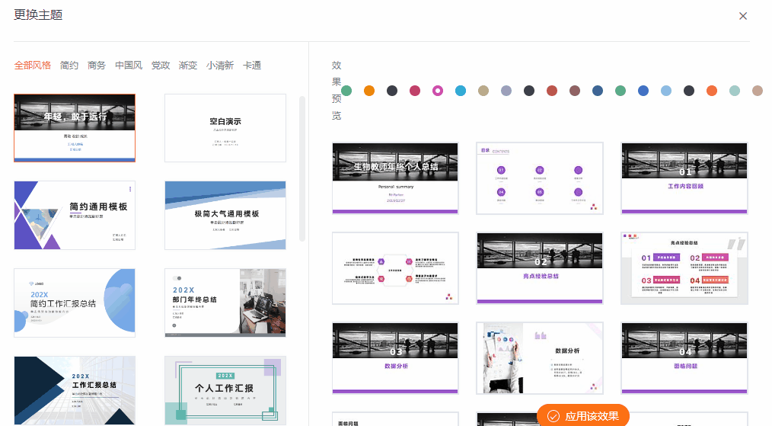Filter themes by 中国风 style
The width and height of the screenshot is (772, 426).
tap(129, 65)
